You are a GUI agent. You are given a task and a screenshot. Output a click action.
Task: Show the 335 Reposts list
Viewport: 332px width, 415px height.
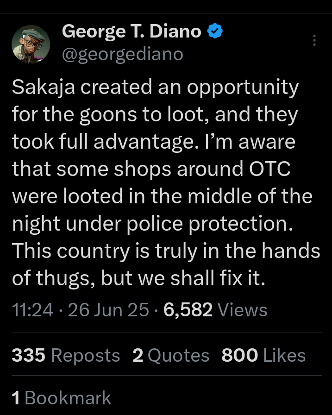pyautogui.click(x=66, y=355)
